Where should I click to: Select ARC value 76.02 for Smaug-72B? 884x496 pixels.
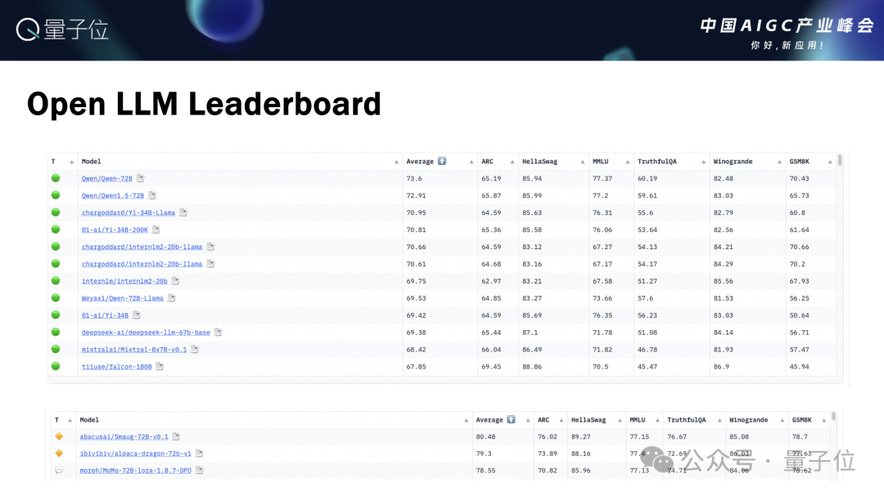click(x=548, y=436)
